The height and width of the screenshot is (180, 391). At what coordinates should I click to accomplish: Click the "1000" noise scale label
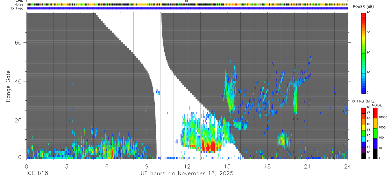(382, 127)
